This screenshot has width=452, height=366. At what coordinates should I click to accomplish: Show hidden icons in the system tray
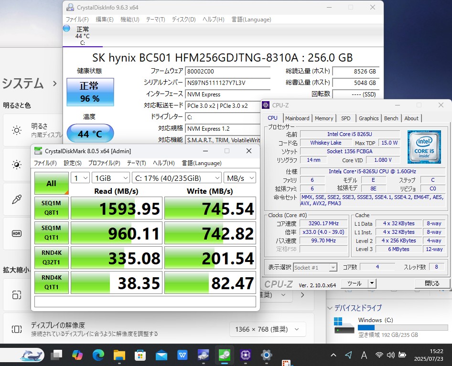click(333, 355)
